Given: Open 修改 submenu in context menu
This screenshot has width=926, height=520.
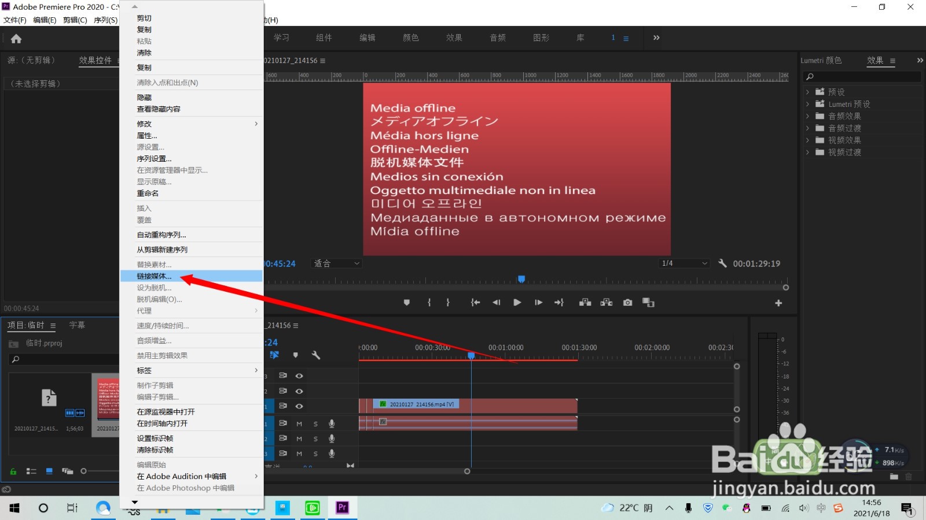Looking at the screenshot, I should (x=192, y=124).
